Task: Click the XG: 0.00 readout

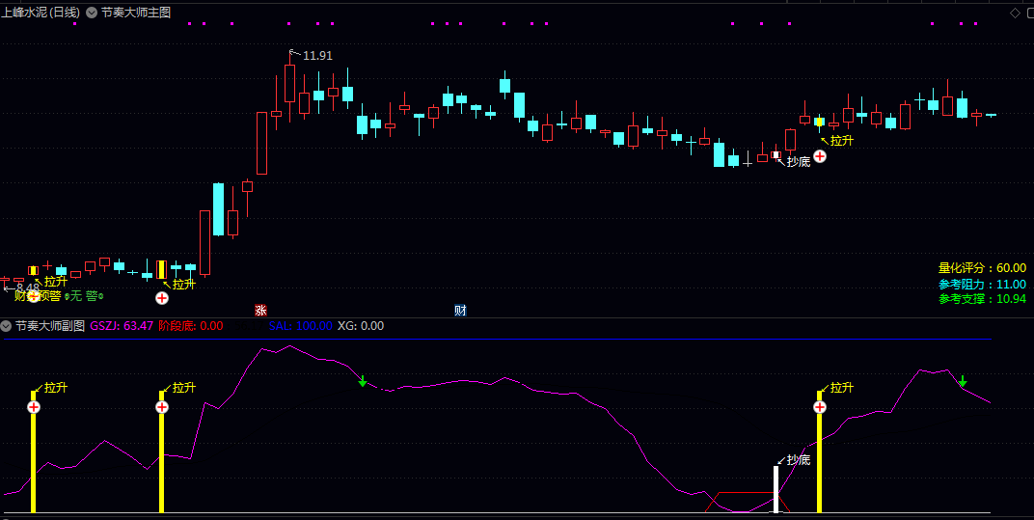Action: click(x=361, y=326)
